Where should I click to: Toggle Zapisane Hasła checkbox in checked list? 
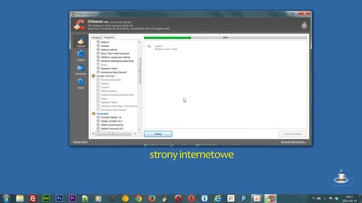(x=98, y=68)
